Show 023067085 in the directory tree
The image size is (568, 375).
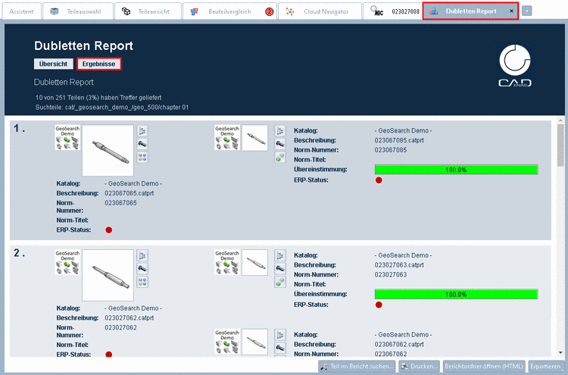tap(280, 131)
